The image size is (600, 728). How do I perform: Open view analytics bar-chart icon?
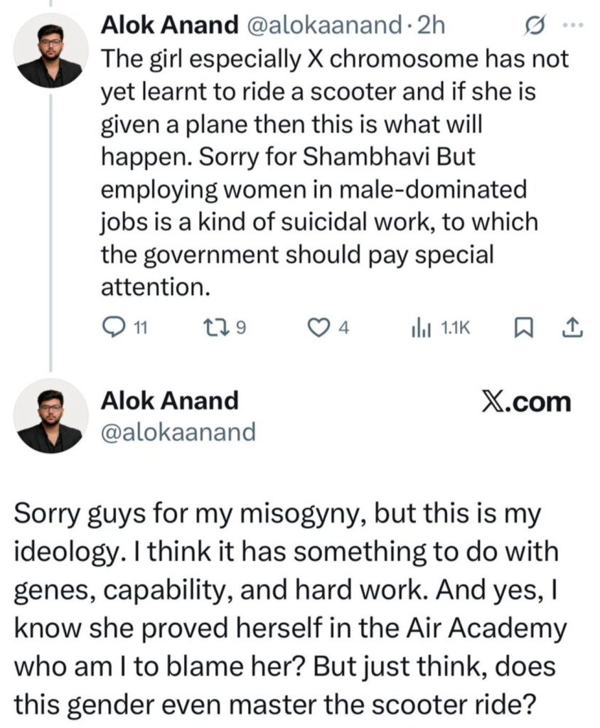point(420,327)
